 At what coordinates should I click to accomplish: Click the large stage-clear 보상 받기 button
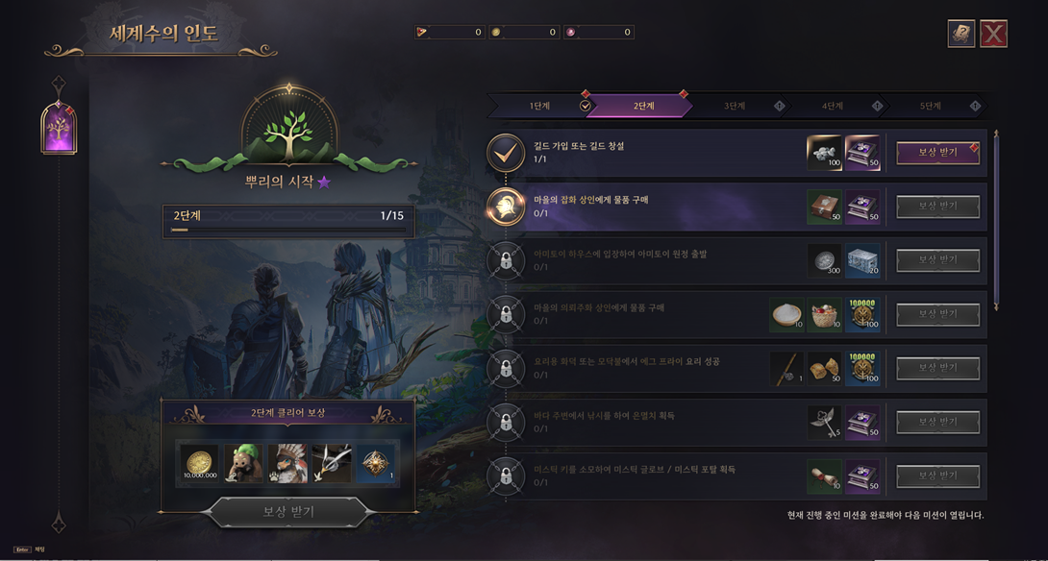pyautogui.click(x=288, y=512)
